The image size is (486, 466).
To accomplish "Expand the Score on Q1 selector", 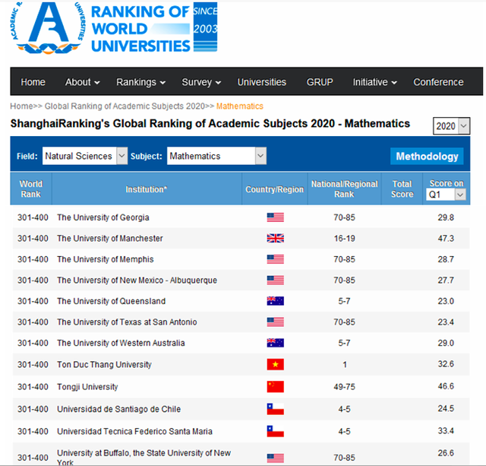I will 446,195.
